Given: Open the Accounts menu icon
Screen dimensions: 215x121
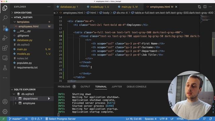Looking at the screenshot, I should point(5,102).
